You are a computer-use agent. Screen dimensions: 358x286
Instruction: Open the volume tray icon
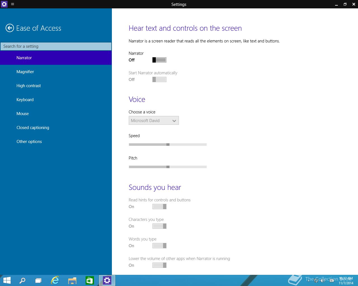[x=323, y=280]
